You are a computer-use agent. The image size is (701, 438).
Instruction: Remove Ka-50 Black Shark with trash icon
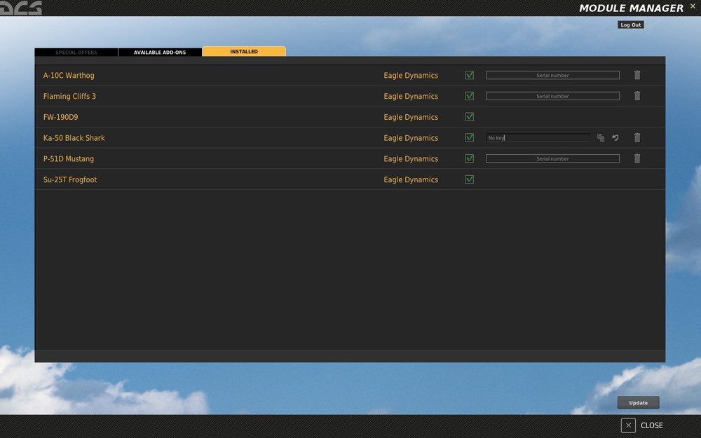point(637,137)
